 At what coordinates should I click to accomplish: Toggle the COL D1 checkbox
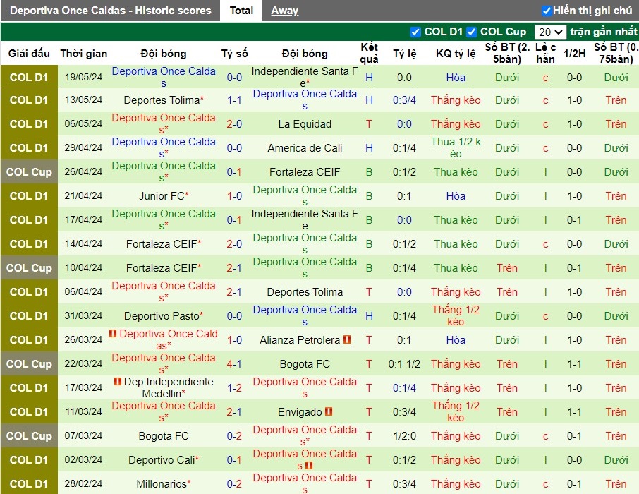(415, 32)
